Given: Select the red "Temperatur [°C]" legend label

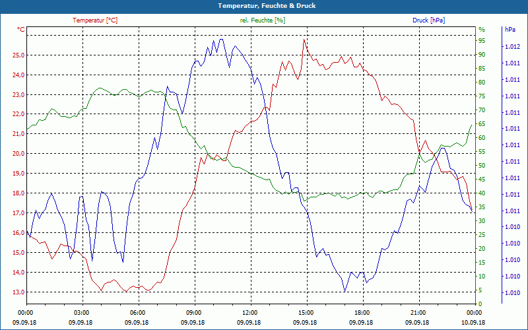Looking at the screenshot, I should 95,20.
